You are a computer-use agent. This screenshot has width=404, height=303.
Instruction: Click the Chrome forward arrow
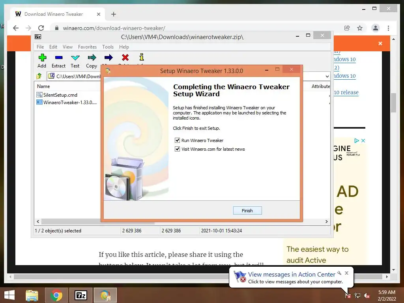[28, 28]
